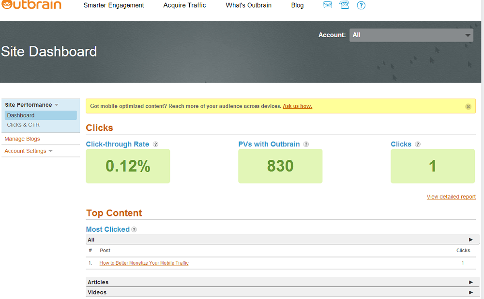The width and height of the screenshot is (484, 299).
Task: Click help icon next to Click-through Rate
Action: click(x=155, y=144)
